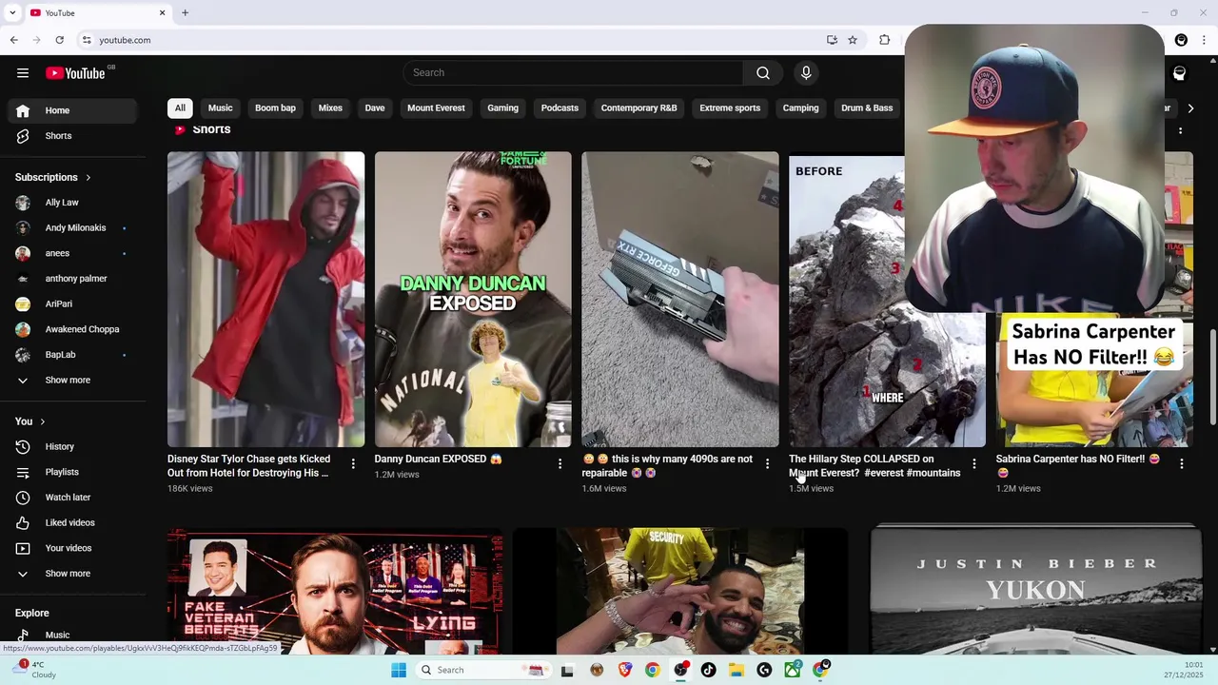Click the YouTube logo
Image resolution: width=1218 pixels, height=685 pixels.
coord(75,73)
